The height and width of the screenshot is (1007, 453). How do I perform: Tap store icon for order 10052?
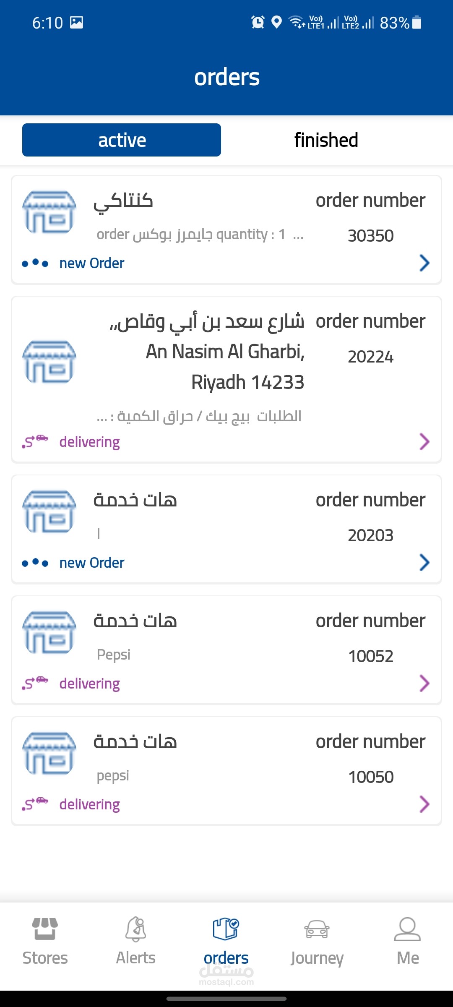49,632
